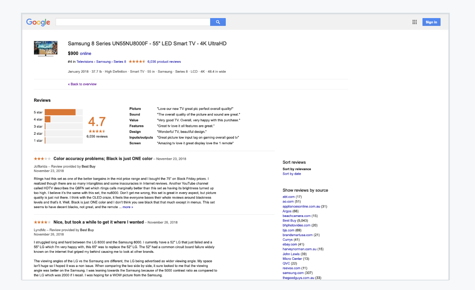
Task: Show reviews from samsung.com
Action: [x=293, y=273]
